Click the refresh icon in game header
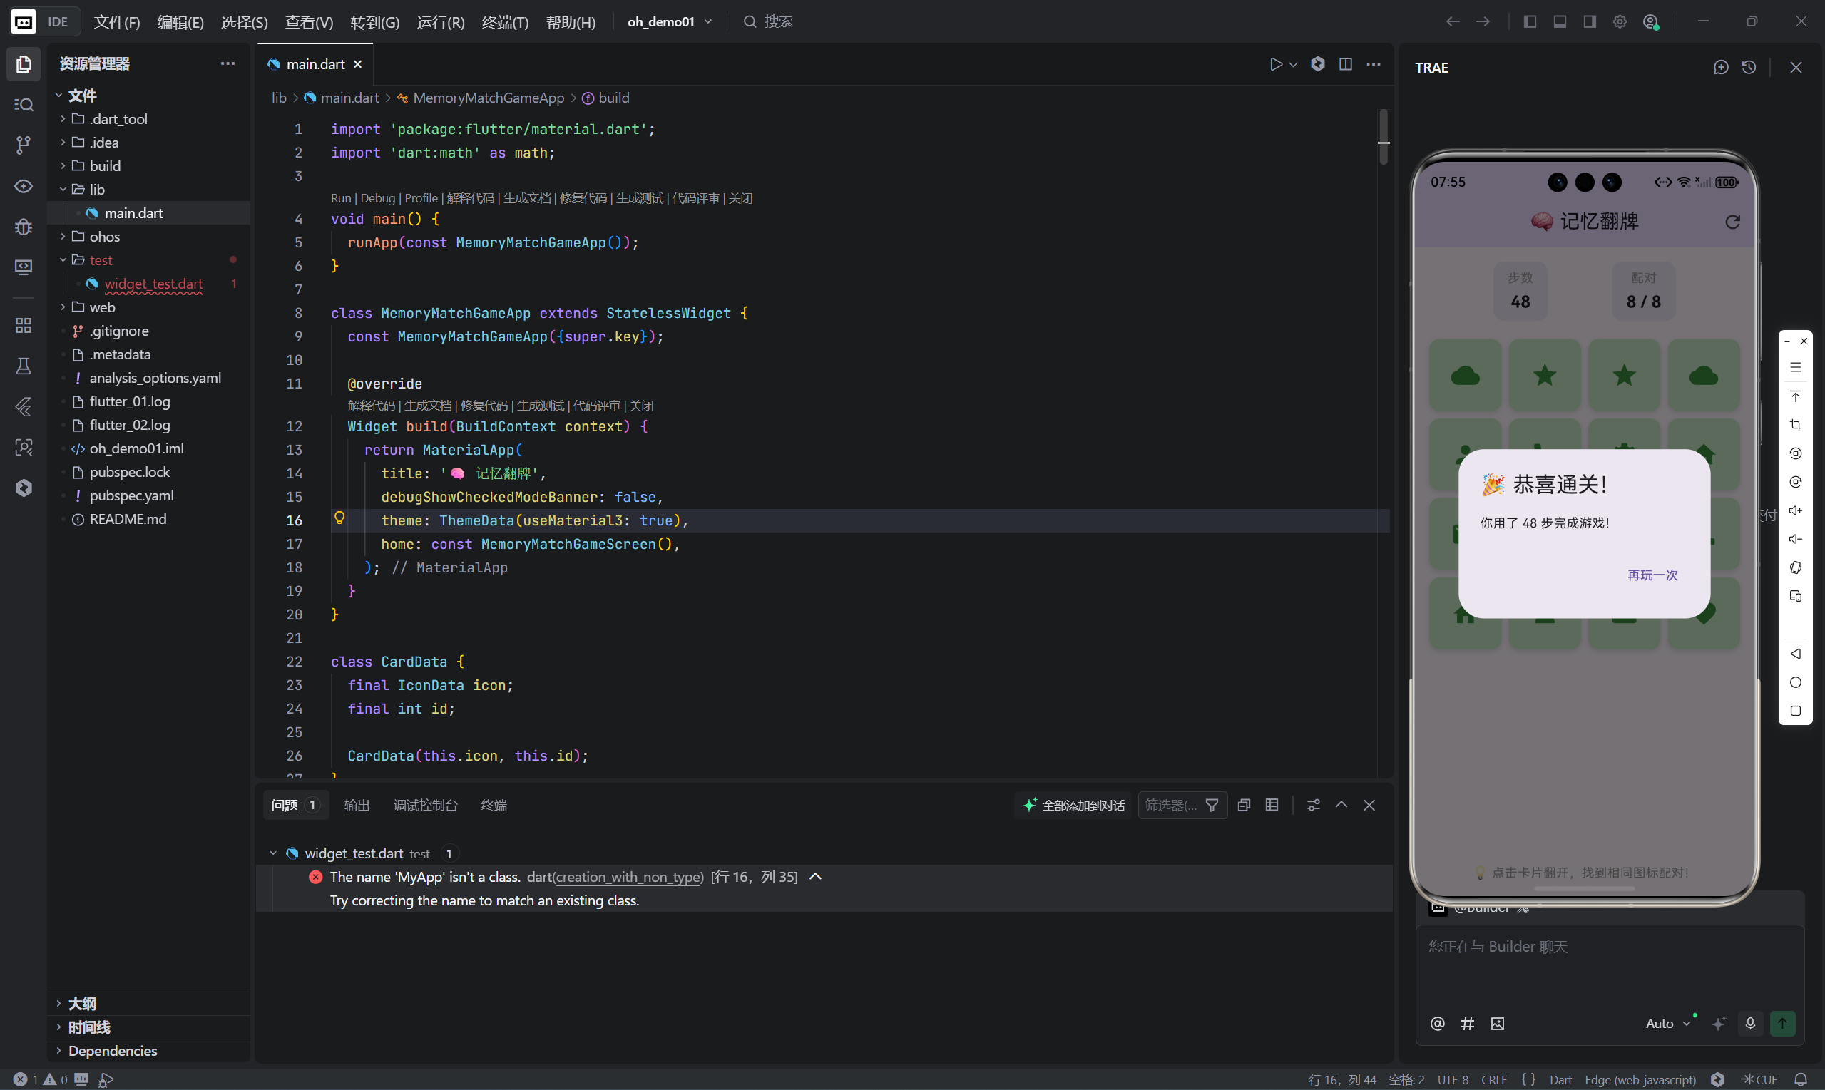Viewport: 1825px width, 1090px height. pyautogui.click(x=1732, y=221)
